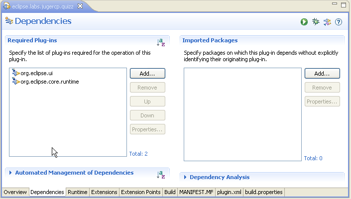Screen dimensions: 351x199
Task: Open help via the question mark icon
Action: click(339, 22)
